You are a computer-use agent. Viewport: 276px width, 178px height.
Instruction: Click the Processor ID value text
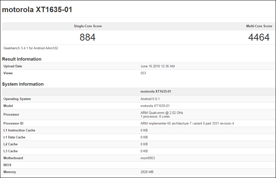coord(187,123)
